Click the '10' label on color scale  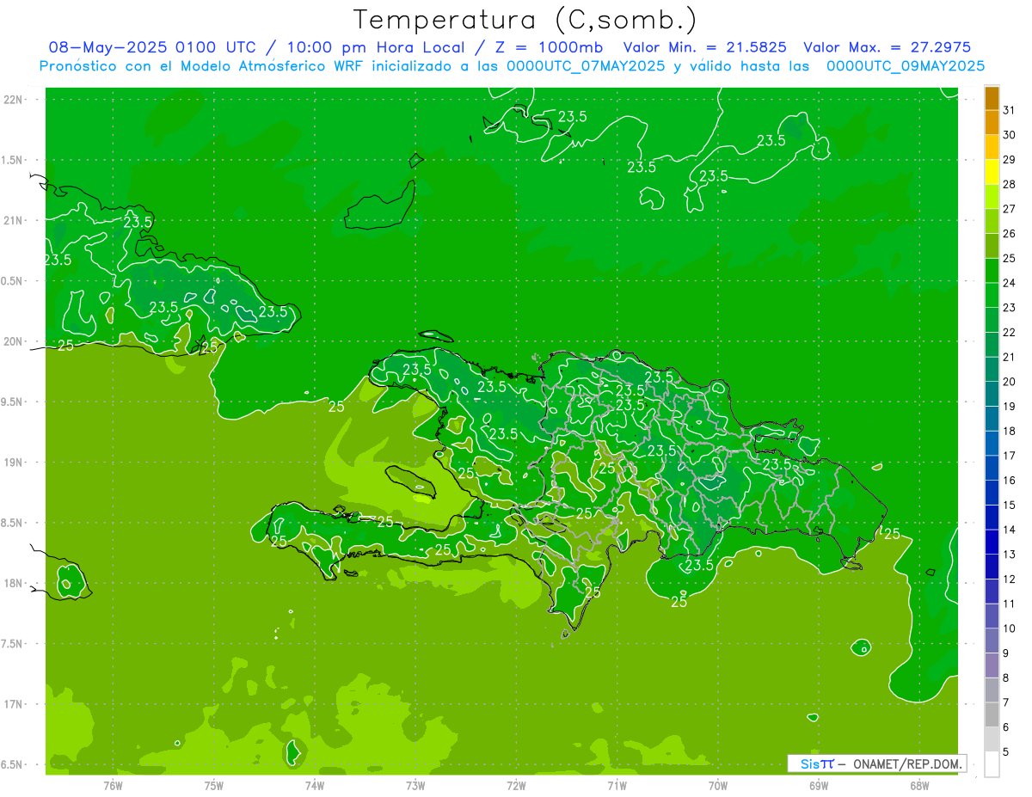pyautogui.click(x=1009, y=628)
